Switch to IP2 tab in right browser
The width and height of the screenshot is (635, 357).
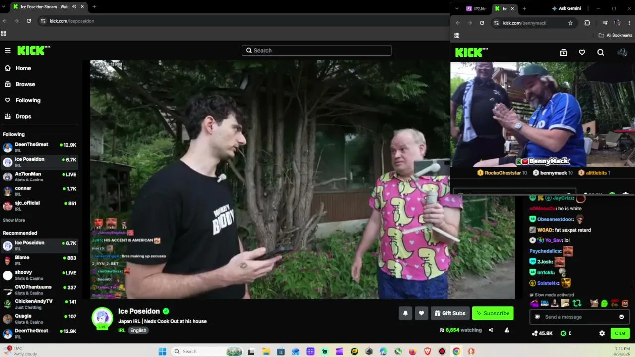(x=476, y=8)
